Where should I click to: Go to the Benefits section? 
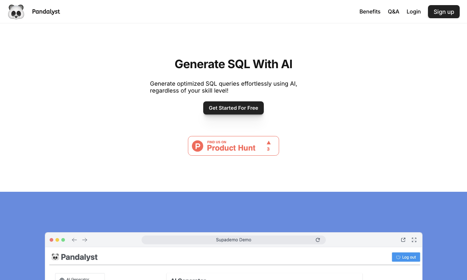(x=370, y=12)
